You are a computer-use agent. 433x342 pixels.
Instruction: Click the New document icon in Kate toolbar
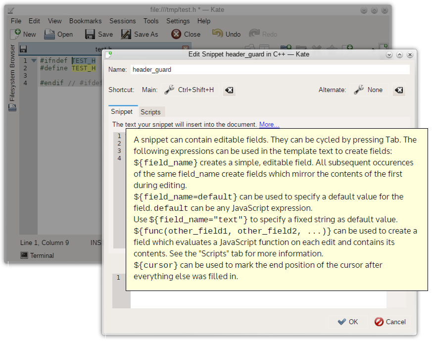pos(15,34)
